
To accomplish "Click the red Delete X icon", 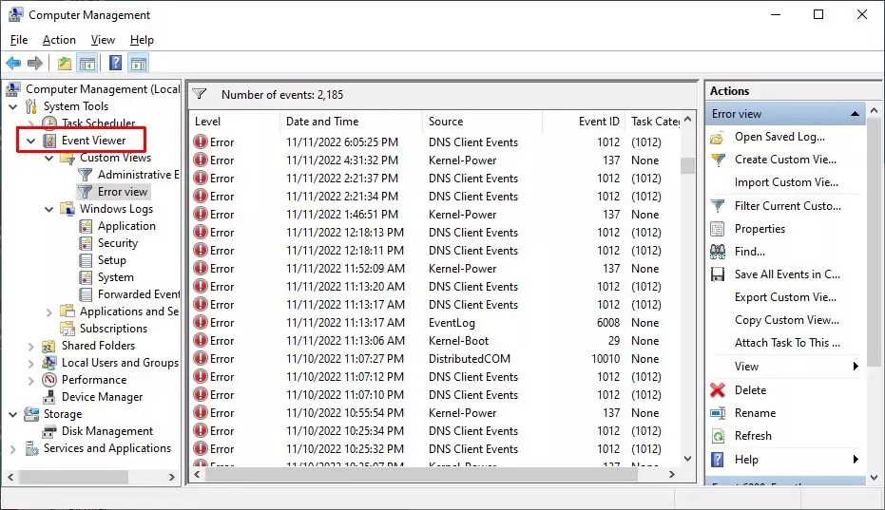I will pyautogui.click(x=718, y=389).
